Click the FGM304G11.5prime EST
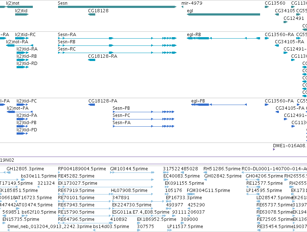 (190, 194)
